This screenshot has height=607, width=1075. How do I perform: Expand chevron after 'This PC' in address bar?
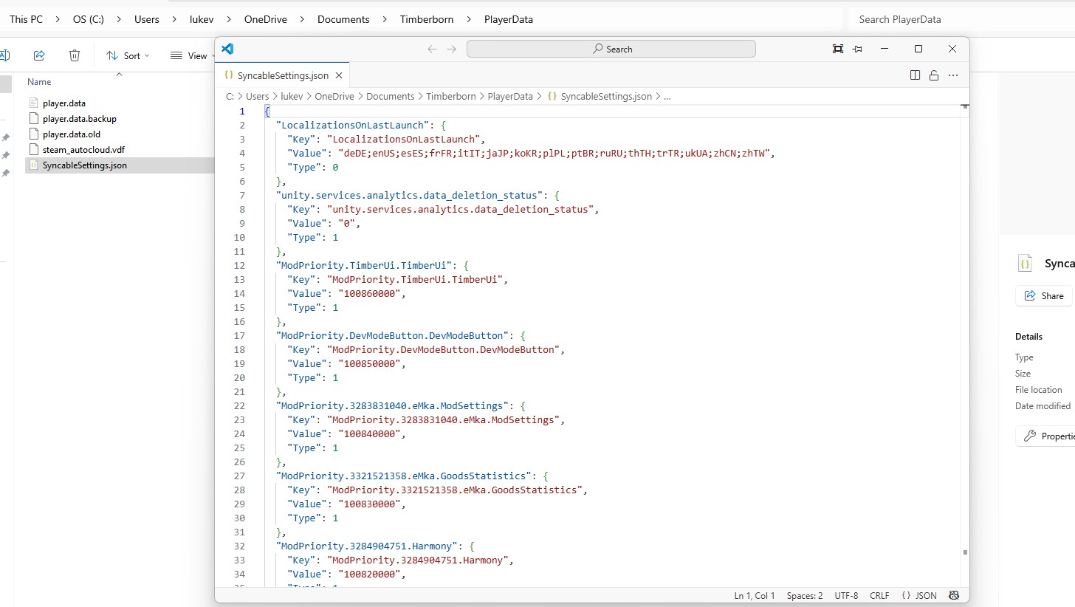click(x=58, y=19)
